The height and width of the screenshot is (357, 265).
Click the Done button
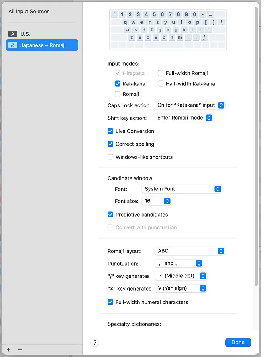[238, 342]
